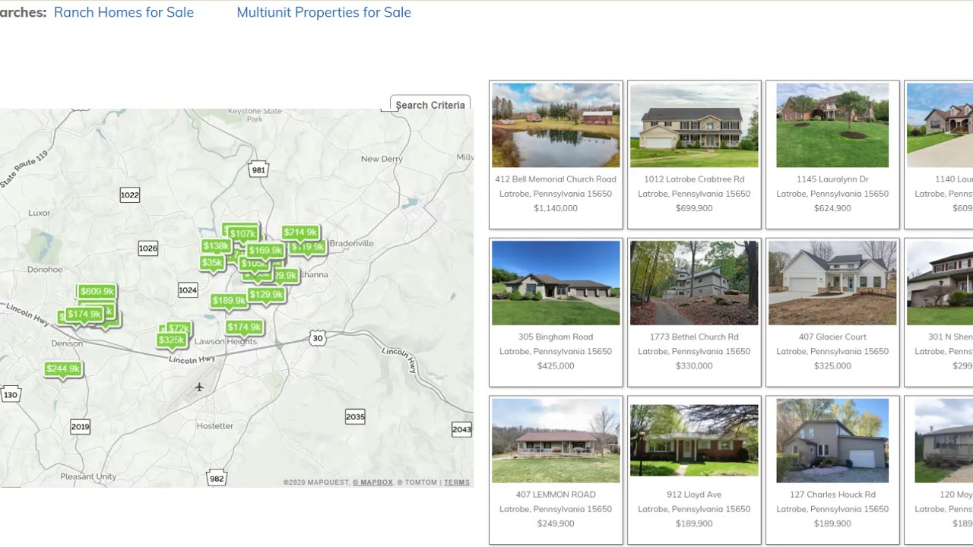Click address 1012 Latrobe Crabtree Rd

694,179
